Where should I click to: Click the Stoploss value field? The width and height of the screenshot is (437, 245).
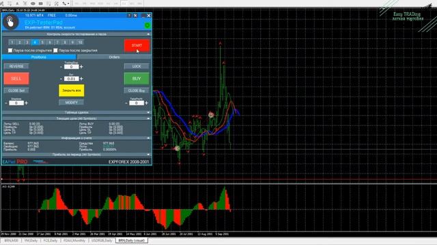pos(16,103)
